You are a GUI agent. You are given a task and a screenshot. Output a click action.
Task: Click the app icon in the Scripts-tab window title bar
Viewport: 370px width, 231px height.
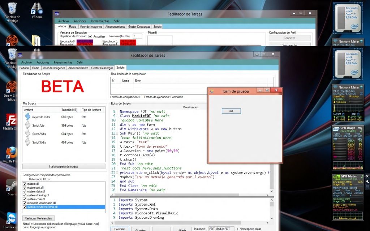click(x=20, y=55)
